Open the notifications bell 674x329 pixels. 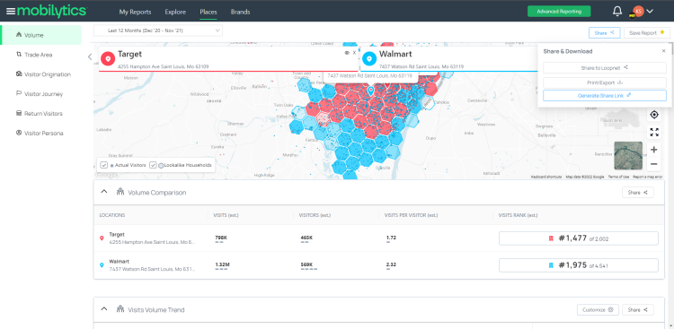pyautogui.click(x=616, y=12)
